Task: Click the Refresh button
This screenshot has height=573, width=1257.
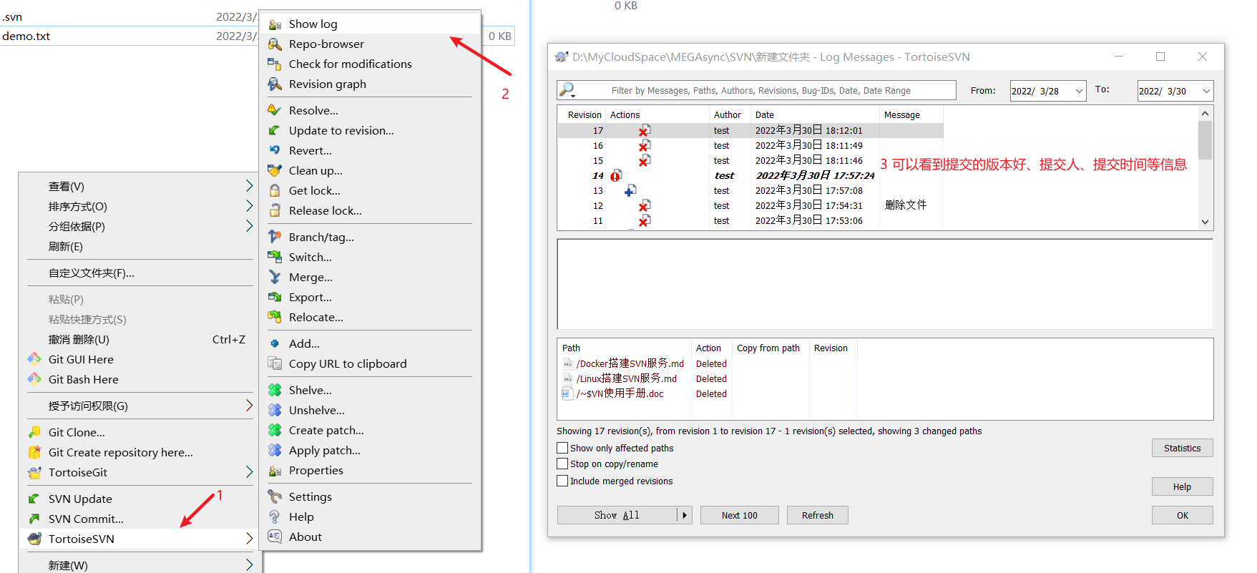Action: coord(817,515)
